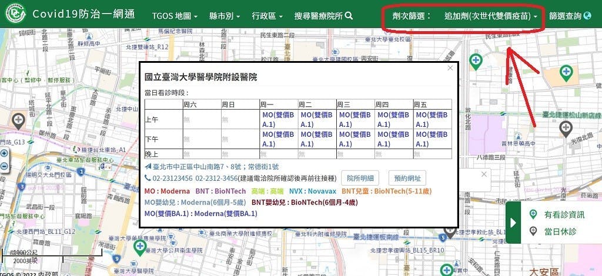Viewport: 602px width, 276px height.
Task: Close the 國立臺灣大學醫學院附設醫院 popup
Action: click(x=450, y=68)
